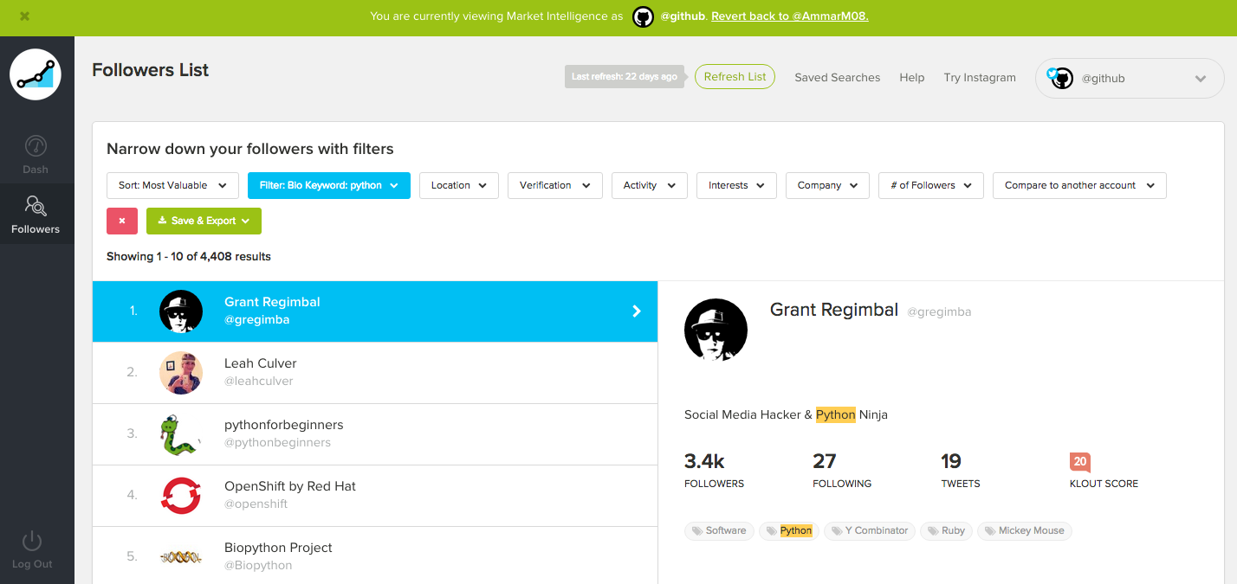Click the 3.4k Followers stat
The image size is (1237, 584).
pos(714,470)
